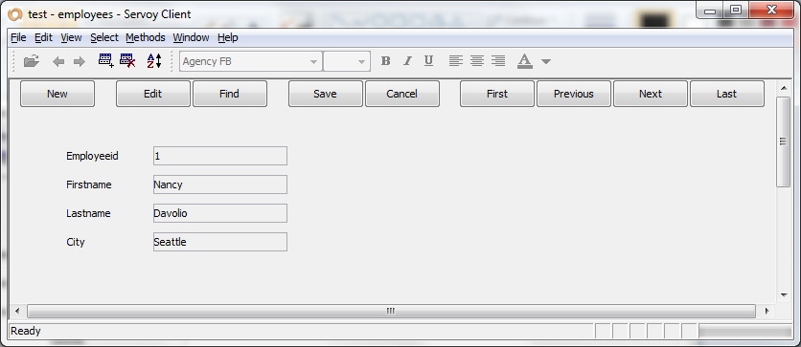Click the Lastname label
This screenshot has height=347, width=801.
click(x=88, y=213)
